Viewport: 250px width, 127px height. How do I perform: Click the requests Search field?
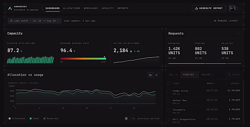[235, 75]
